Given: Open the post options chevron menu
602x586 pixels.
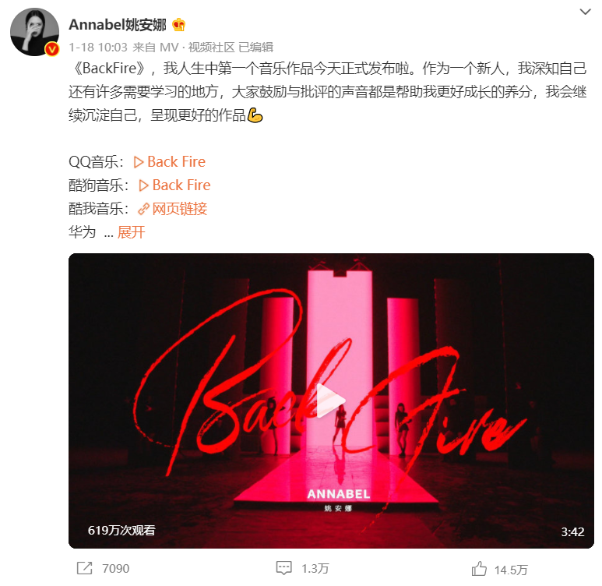Looking at the screenshot, I should pos(585,12).
